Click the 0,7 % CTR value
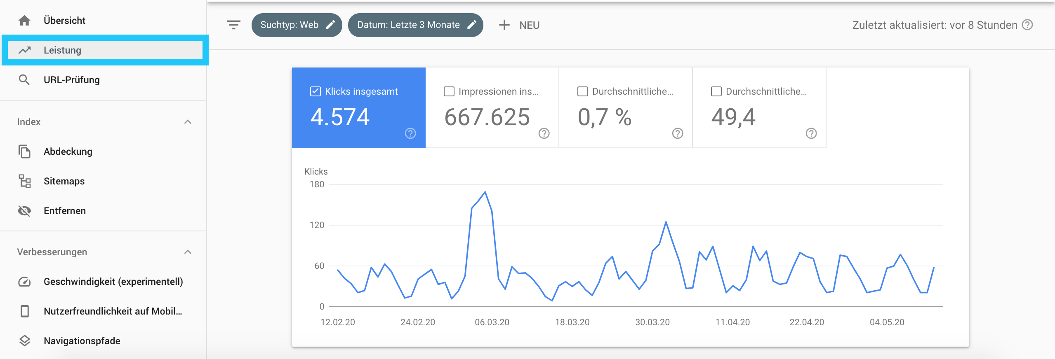 (x=605, y=117)
